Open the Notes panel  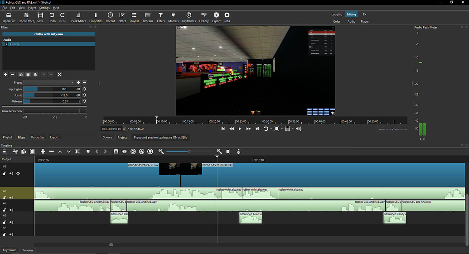(122, 17)
